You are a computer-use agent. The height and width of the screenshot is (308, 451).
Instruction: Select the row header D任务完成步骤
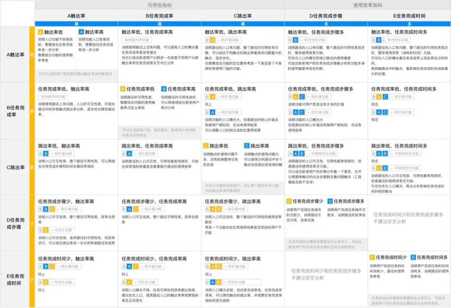click(15, 223)
